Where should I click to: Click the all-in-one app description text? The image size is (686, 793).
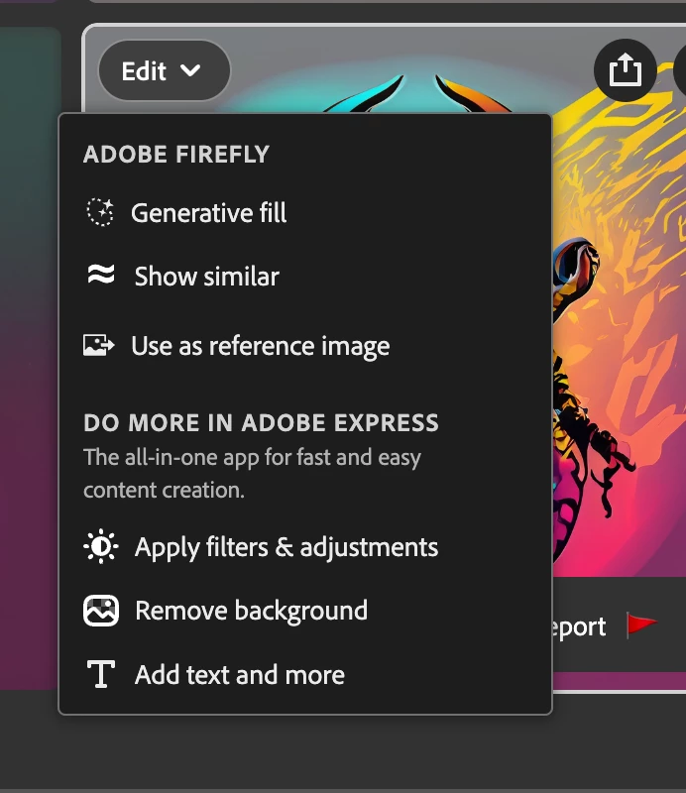click(x=252, y=474)
